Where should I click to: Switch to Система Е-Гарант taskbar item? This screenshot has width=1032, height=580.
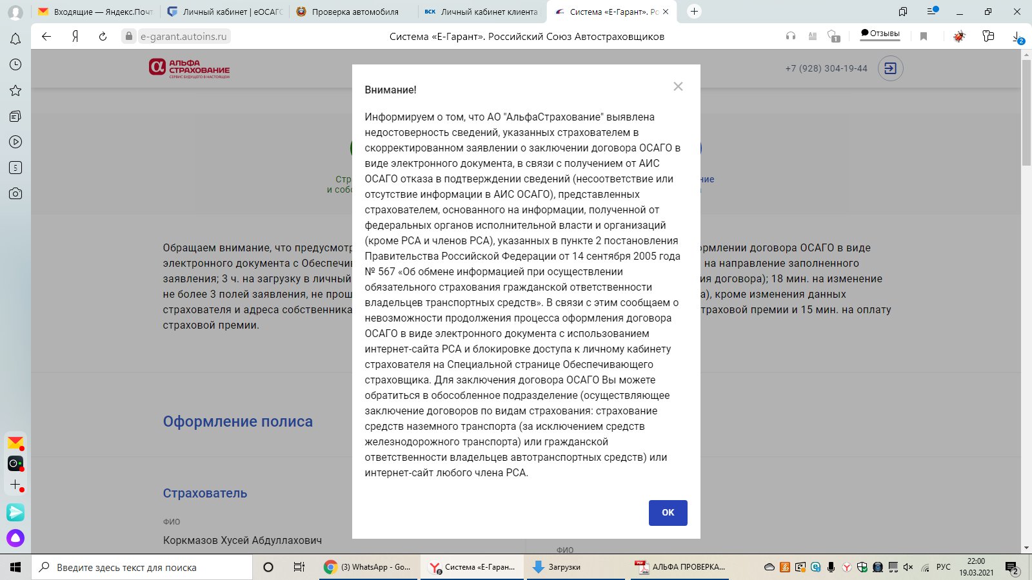click(x=473, y=567)
